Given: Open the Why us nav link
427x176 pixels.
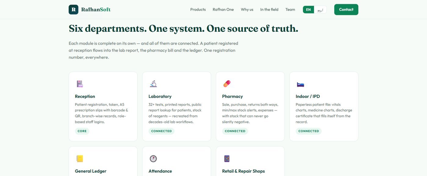Looking at the screenshot, I should tap(247, 9).
